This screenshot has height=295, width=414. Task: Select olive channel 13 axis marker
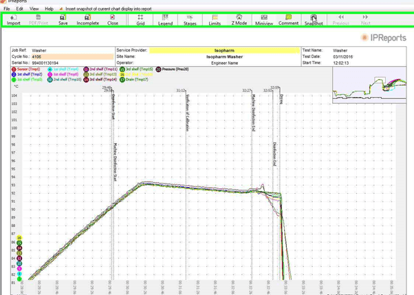(19, 253)
